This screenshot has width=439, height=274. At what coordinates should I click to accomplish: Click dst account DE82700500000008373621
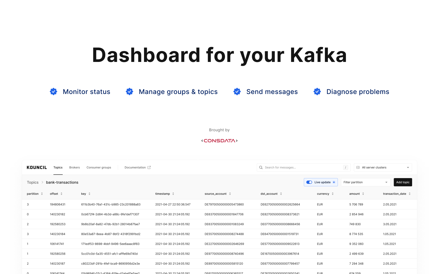pyautogui.click(x=280, y=214)
